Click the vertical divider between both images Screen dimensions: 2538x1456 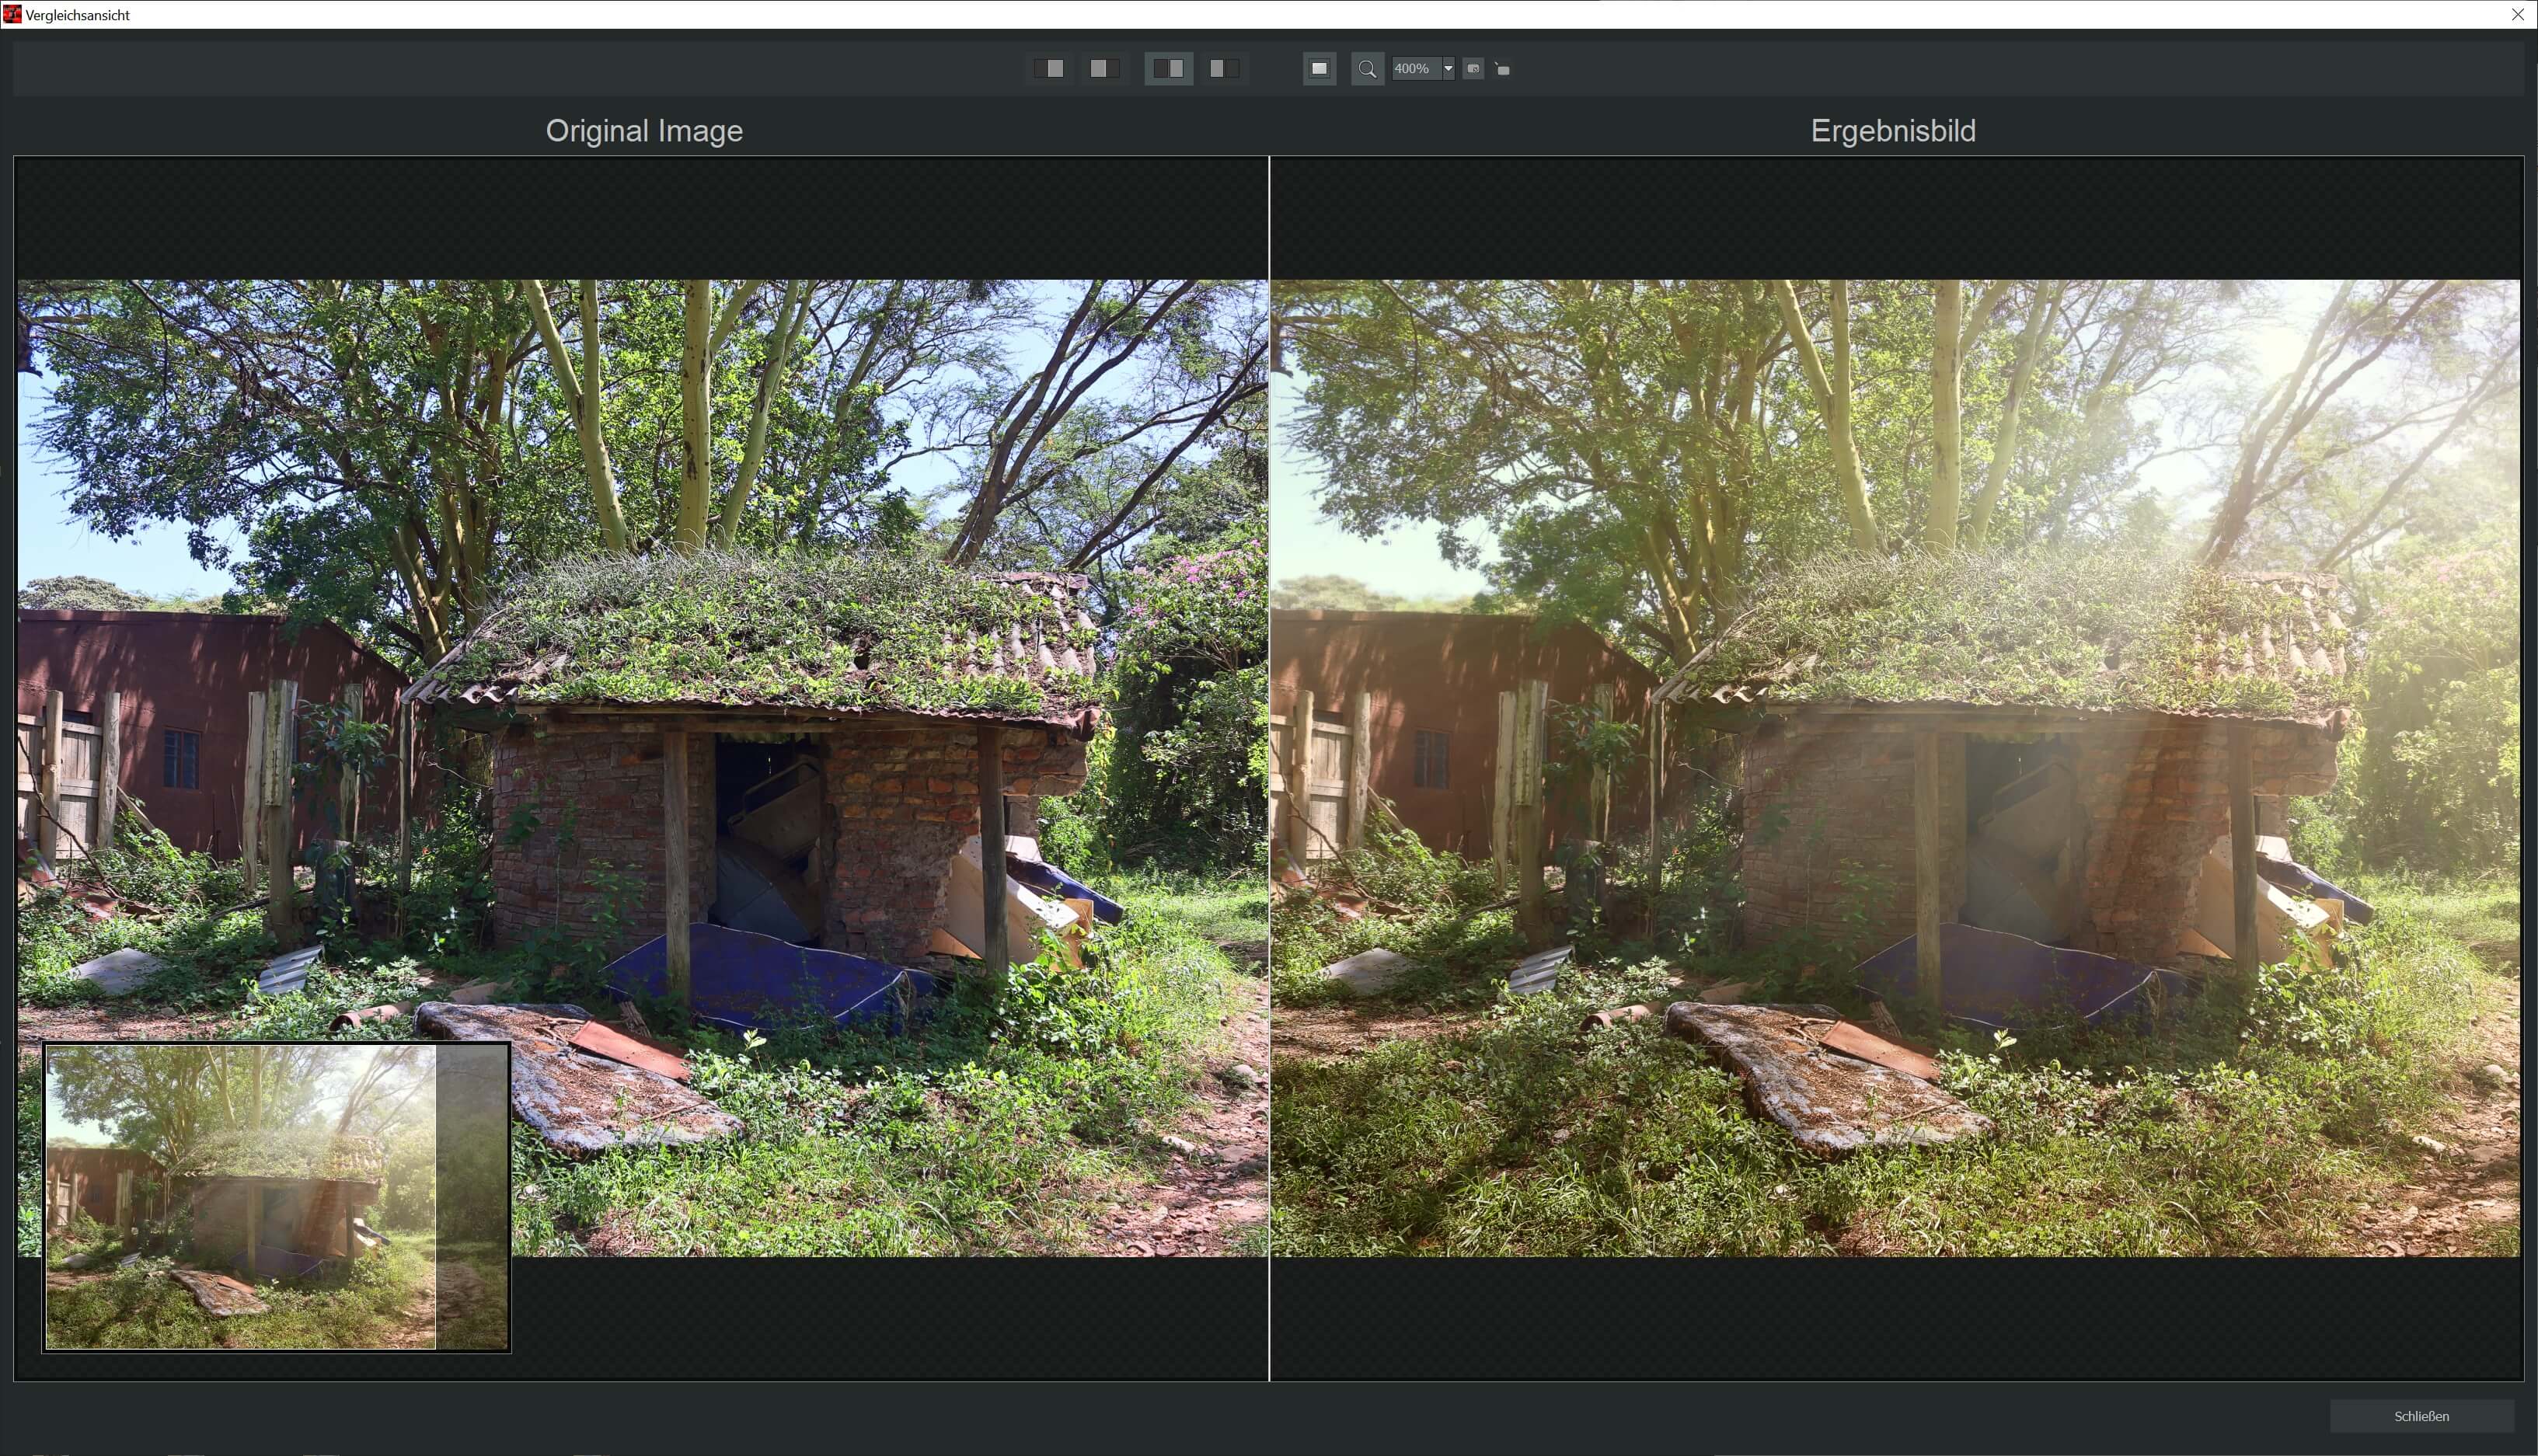coord(1269,768)
